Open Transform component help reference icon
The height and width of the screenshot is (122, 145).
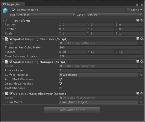pos(137,20)
